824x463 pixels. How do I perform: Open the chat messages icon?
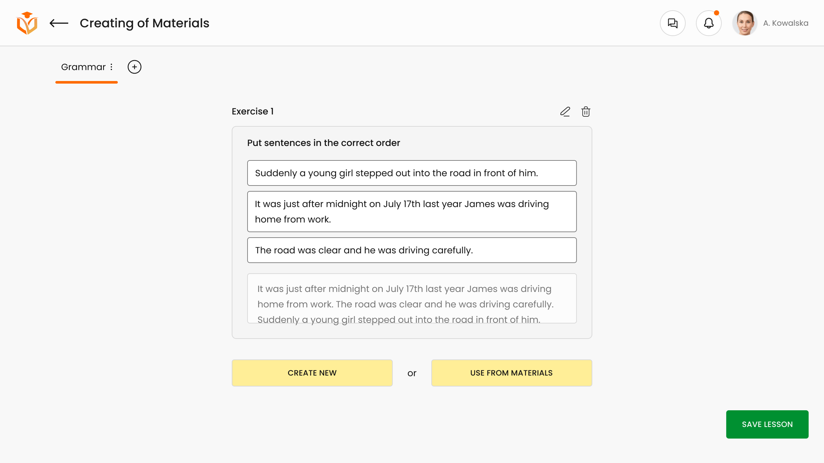pos(672,23)
